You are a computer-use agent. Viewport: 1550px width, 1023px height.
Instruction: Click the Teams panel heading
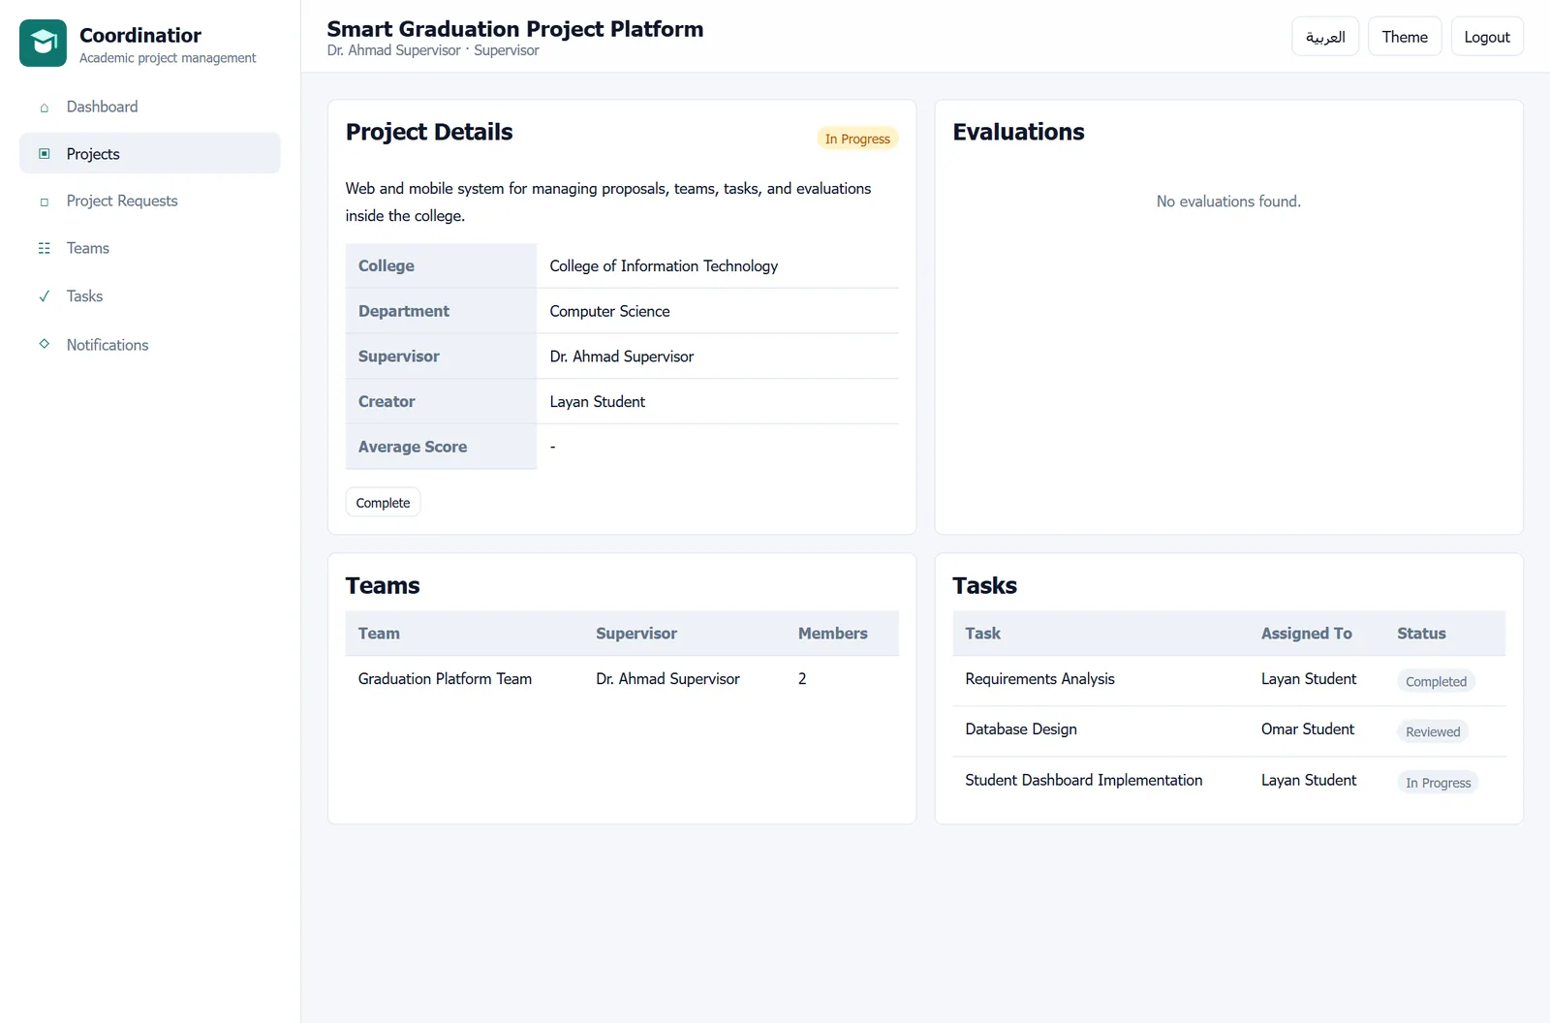pos(383,585)
